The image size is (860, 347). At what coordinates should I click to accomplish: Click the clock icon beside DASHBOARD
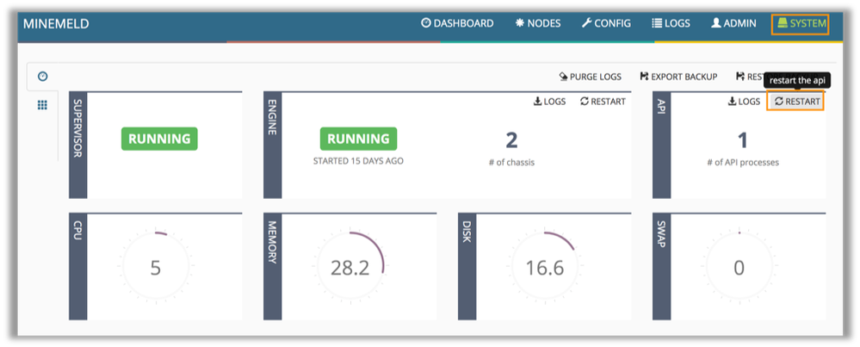coord(425,23)
